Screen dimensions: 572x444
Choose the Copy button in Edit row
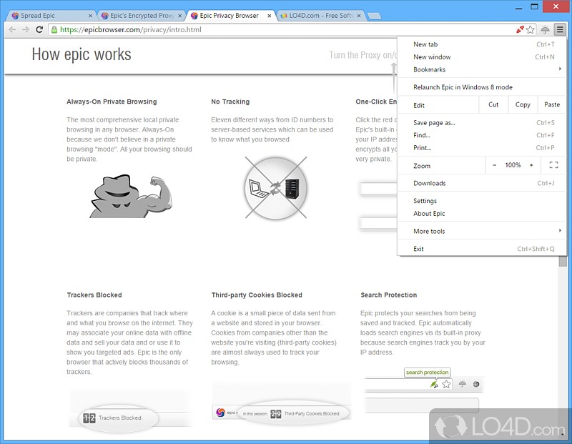point(523,104)
